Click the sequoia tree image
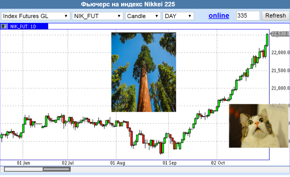The width and height of the screenshot is (290, 177). pos(143,72)
